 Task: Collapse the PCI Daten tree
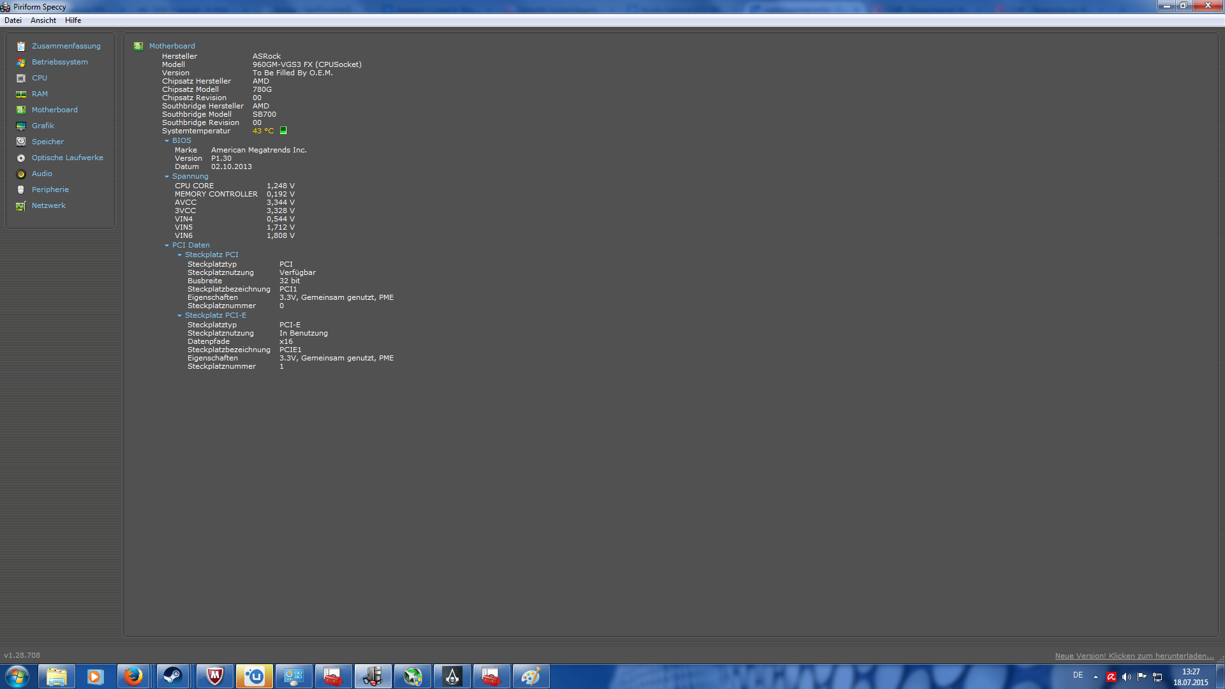(x=167, y=246)
